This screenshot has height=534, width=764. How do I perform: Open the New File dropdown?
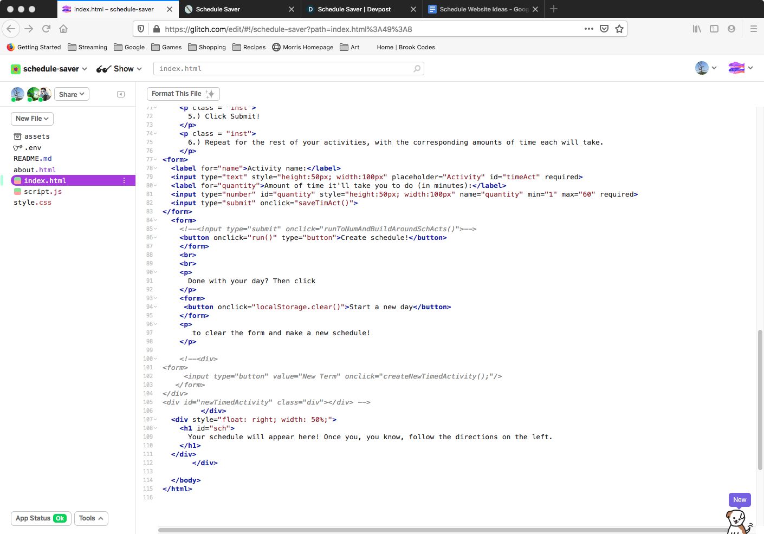tap(32, 119)
